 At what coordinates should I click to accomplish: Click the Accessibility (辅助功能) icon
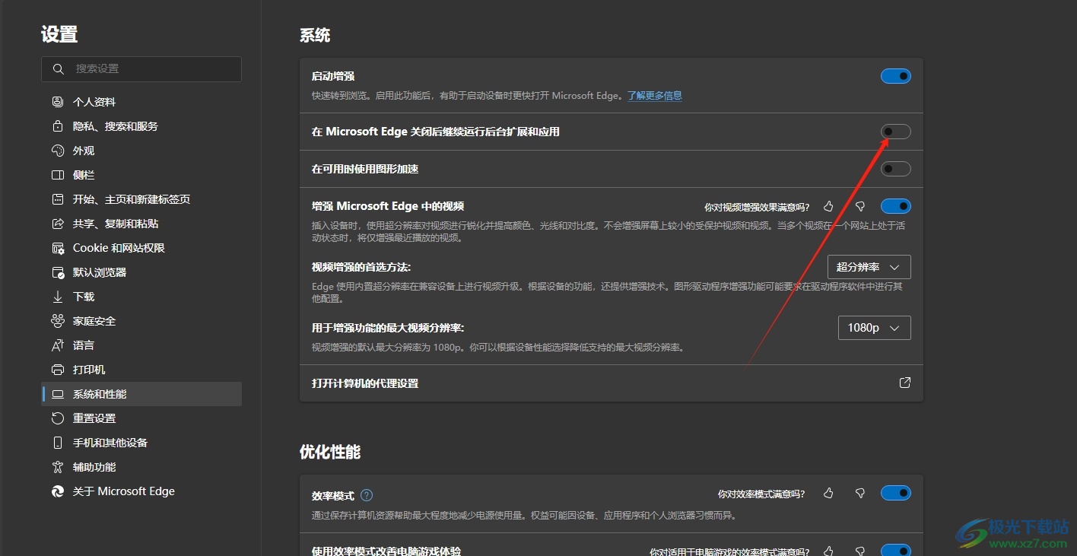pyautogui.click(x=58, y=467)
